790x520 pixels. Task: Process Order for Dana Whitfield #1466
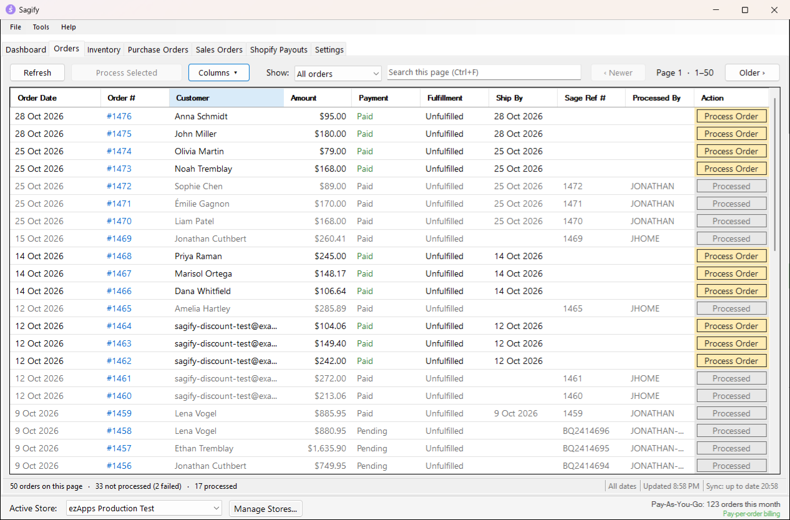coord(731,291)
